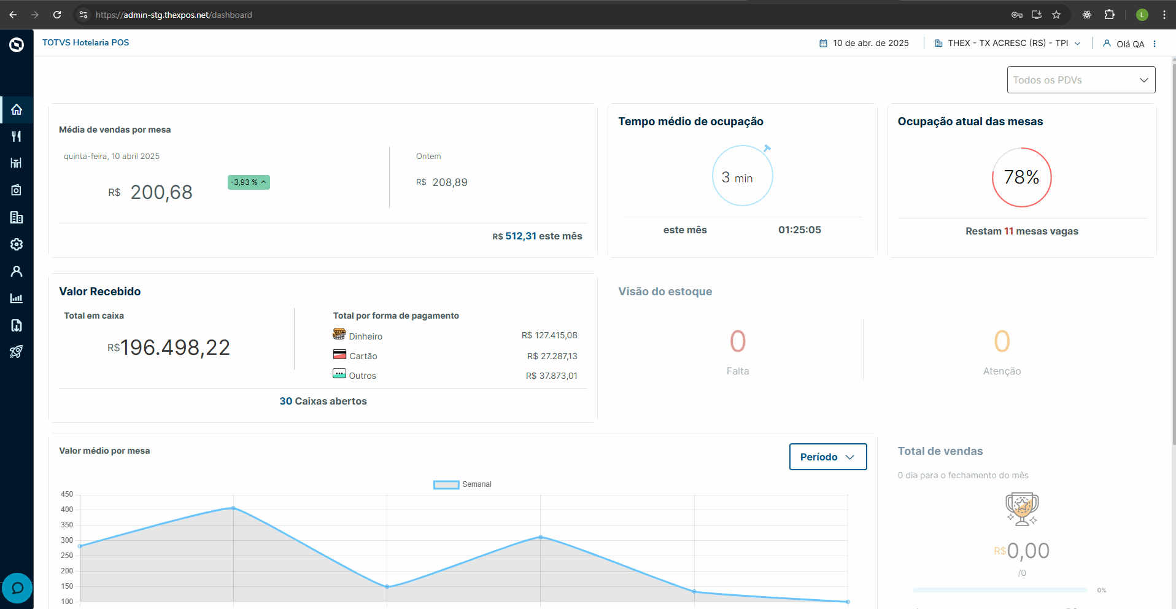The image size is (1176, 609).
Task: Click the 78% occupancy circle gauge
Action: pyautogui.click(x=1021, y=177)
